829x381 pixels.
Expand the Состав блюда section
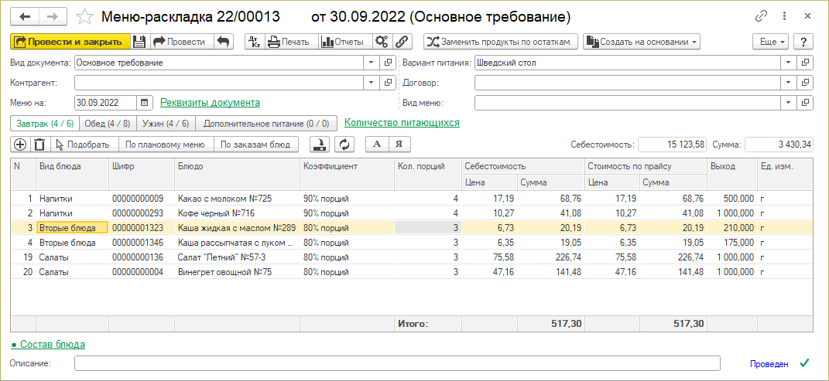(48, 344)
